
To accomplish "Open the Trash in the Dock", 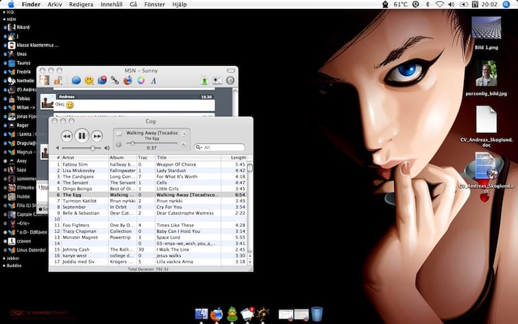I will click(317, 314).
